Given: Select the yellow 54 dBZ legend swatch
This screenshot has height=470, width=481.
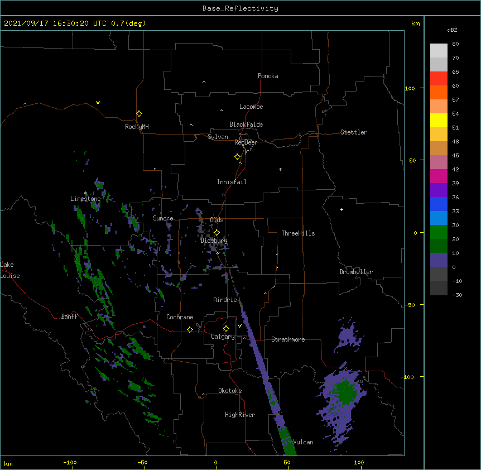Looking at the screenshot, I should pyautogui.click(x=439, y=120).
